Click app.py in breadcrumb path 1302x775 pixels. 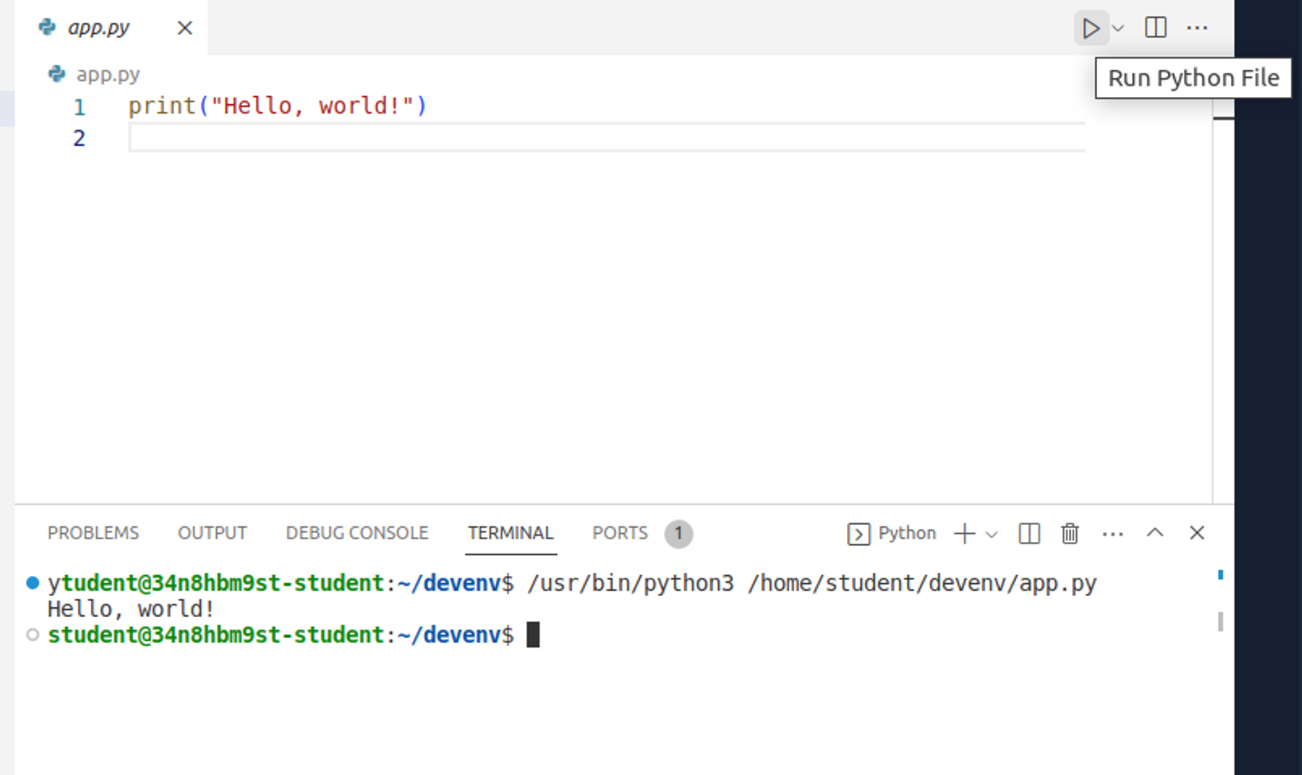click(107, 74)
